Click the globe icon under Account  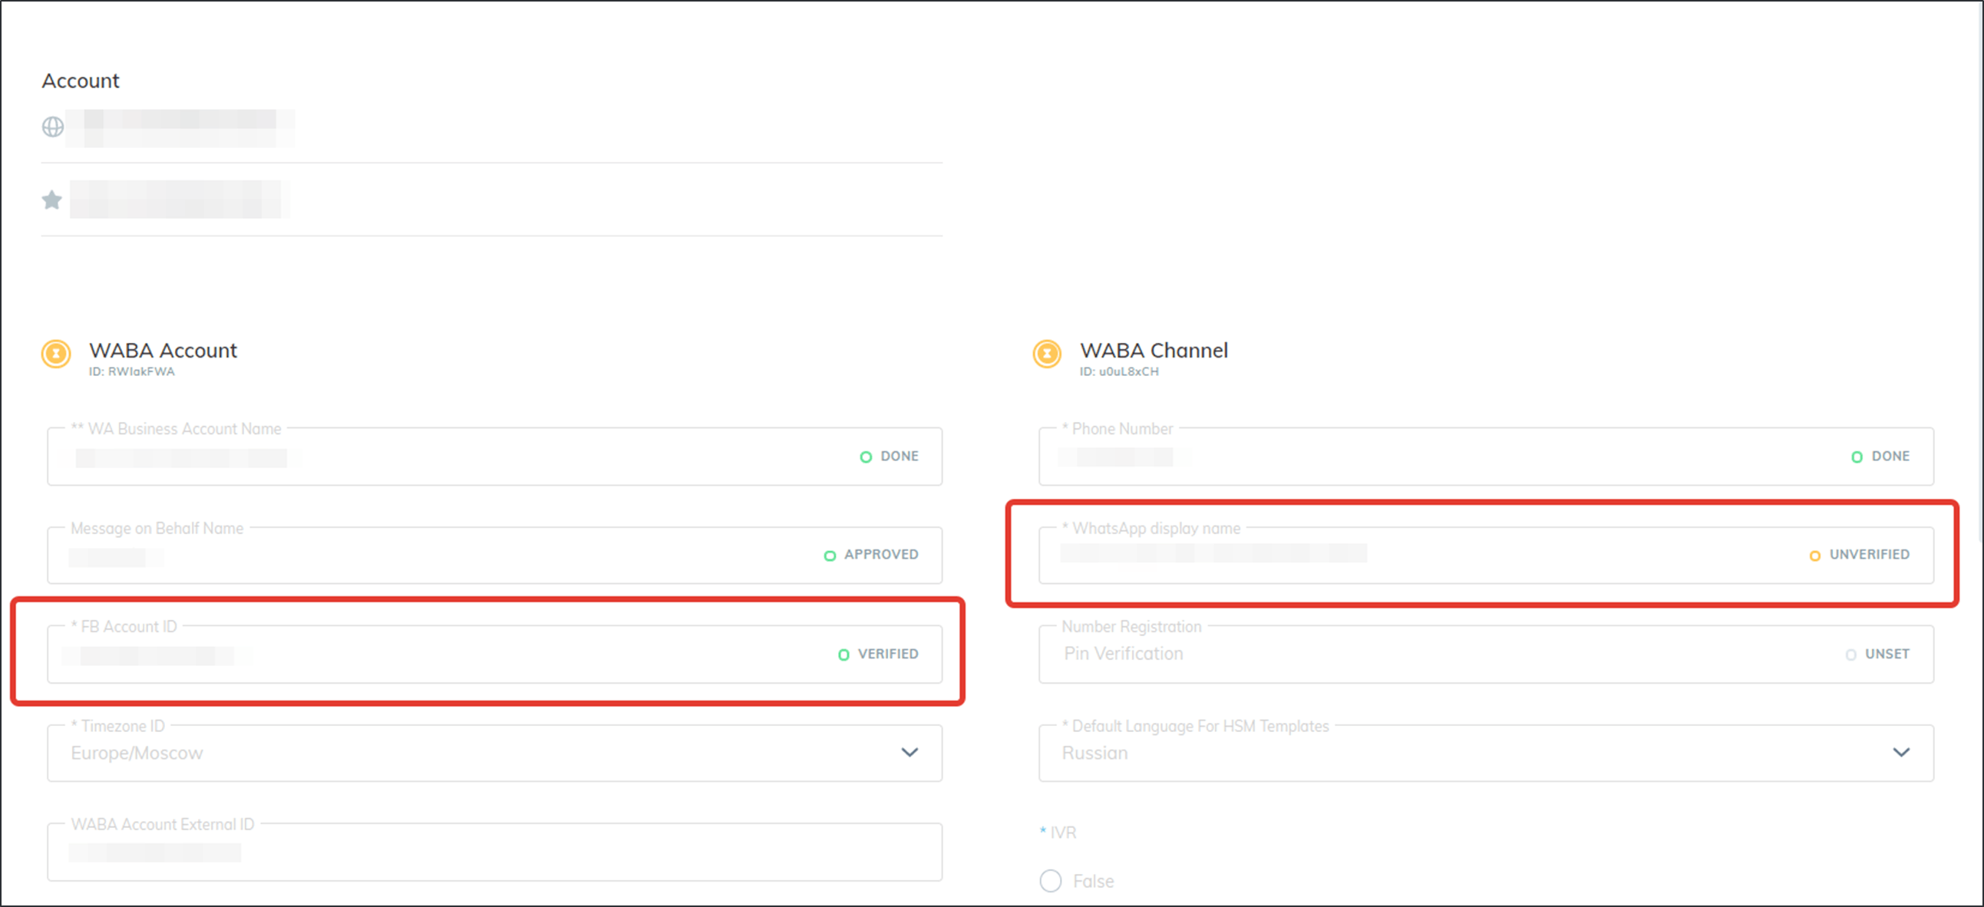pyautogui.click(x=52, y=127)
